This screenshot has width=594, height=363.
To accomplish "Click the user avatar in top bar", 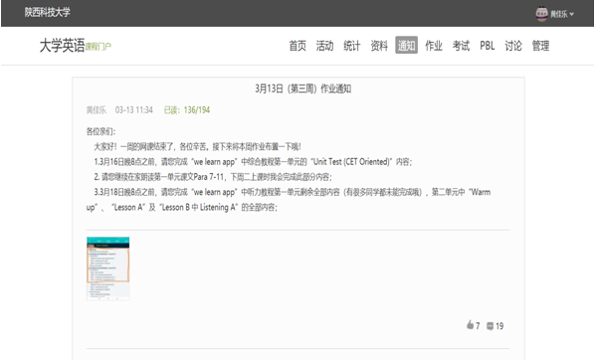I will pyautogui.click(x=541, y=14).
